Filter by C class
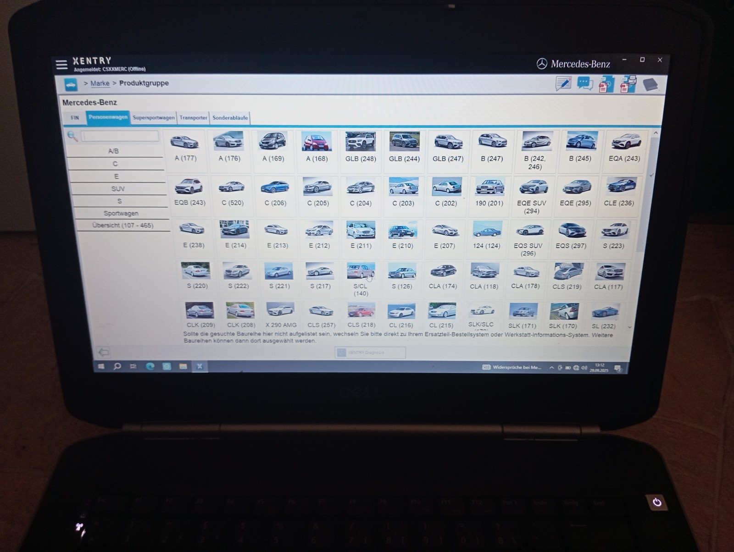This screenshot has width=734, height=552. tap(115, 164)
